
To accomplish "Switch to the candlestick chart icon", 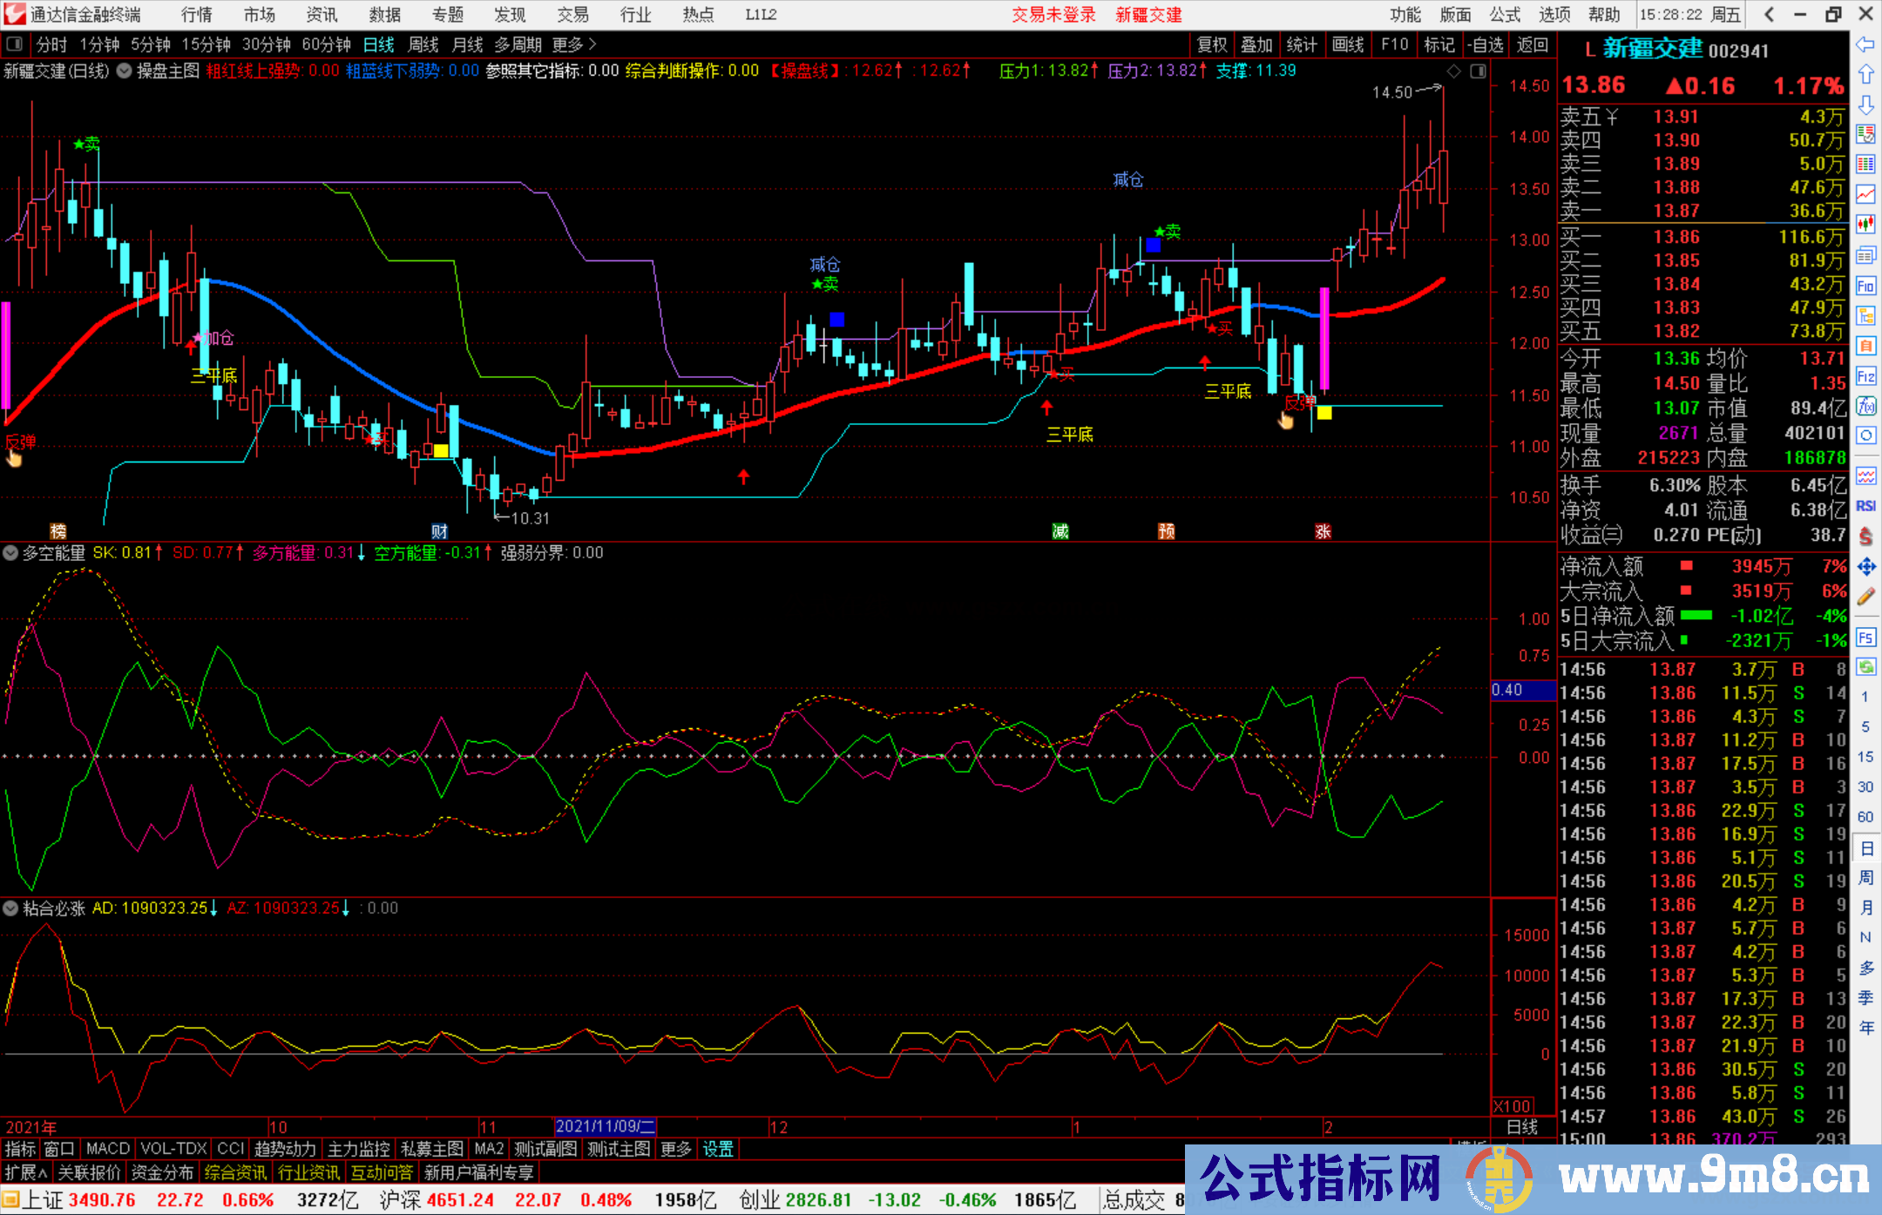I will point(1865,224).
